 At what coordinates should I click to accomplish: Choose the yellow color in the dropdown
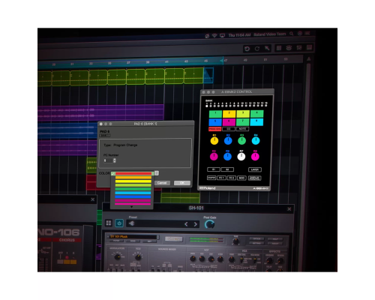pyautogui.click(x=133, y=181)
